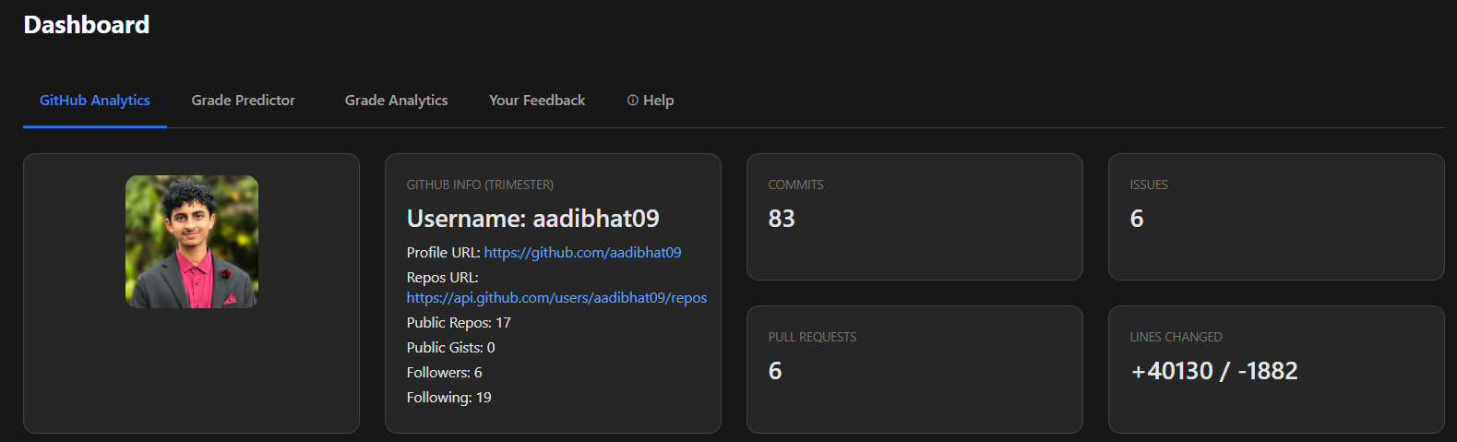Open the Grade Analytics tab
Screen dimensions: 1457x442
pos(396,101)
